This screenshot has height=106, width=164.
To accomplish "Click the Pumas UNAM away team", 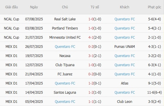I will tap(124, 46).
